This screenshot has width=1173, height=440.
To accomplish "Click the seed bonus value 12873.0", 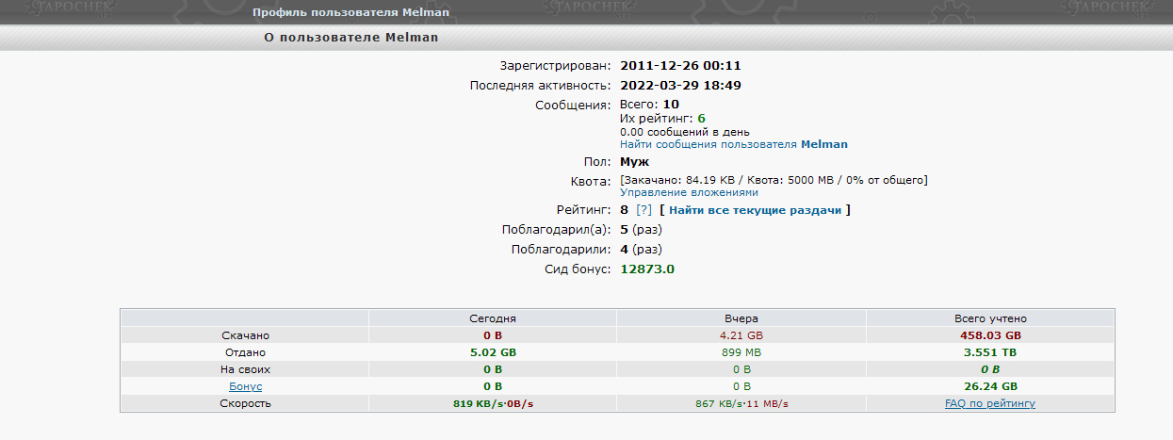I will point(647,269).
